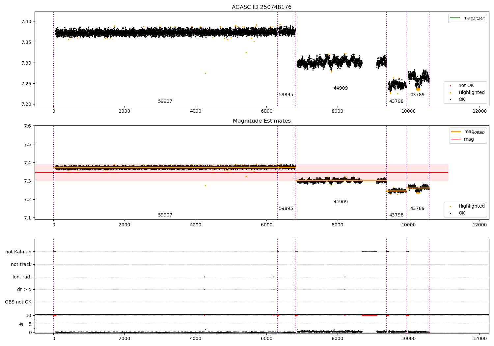Select the red 'mag' legend entry

462,139
